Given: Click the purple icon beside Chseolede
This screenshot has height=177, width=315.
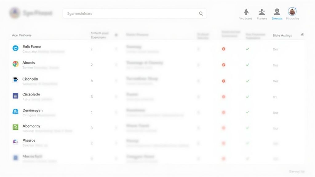Looking at the screenshot, I should [15, 96].
